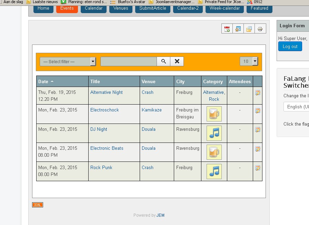Open the Select filter dropdown
This screenshot has height=225, width=309.
point(68,61)
